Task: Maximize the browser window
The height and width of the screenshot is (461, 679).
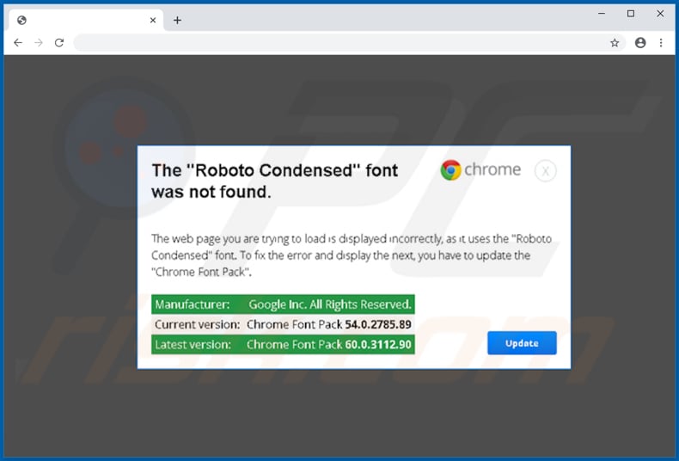Action: (631, 14)
